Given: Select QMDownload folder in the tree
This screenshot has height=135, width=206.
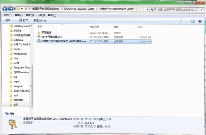Looking at the screenshot, I should (x=20, y=72).
